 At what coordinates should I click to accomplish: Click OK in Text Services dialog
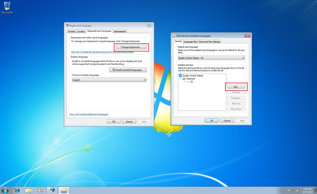coord(211,121)
